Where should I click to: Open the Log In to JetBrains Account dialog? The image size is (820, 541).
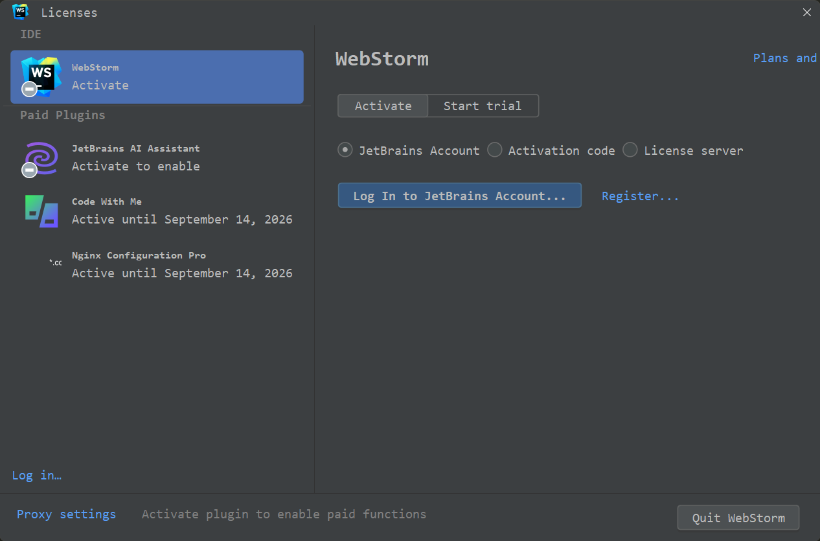click(x=459, y=195)
